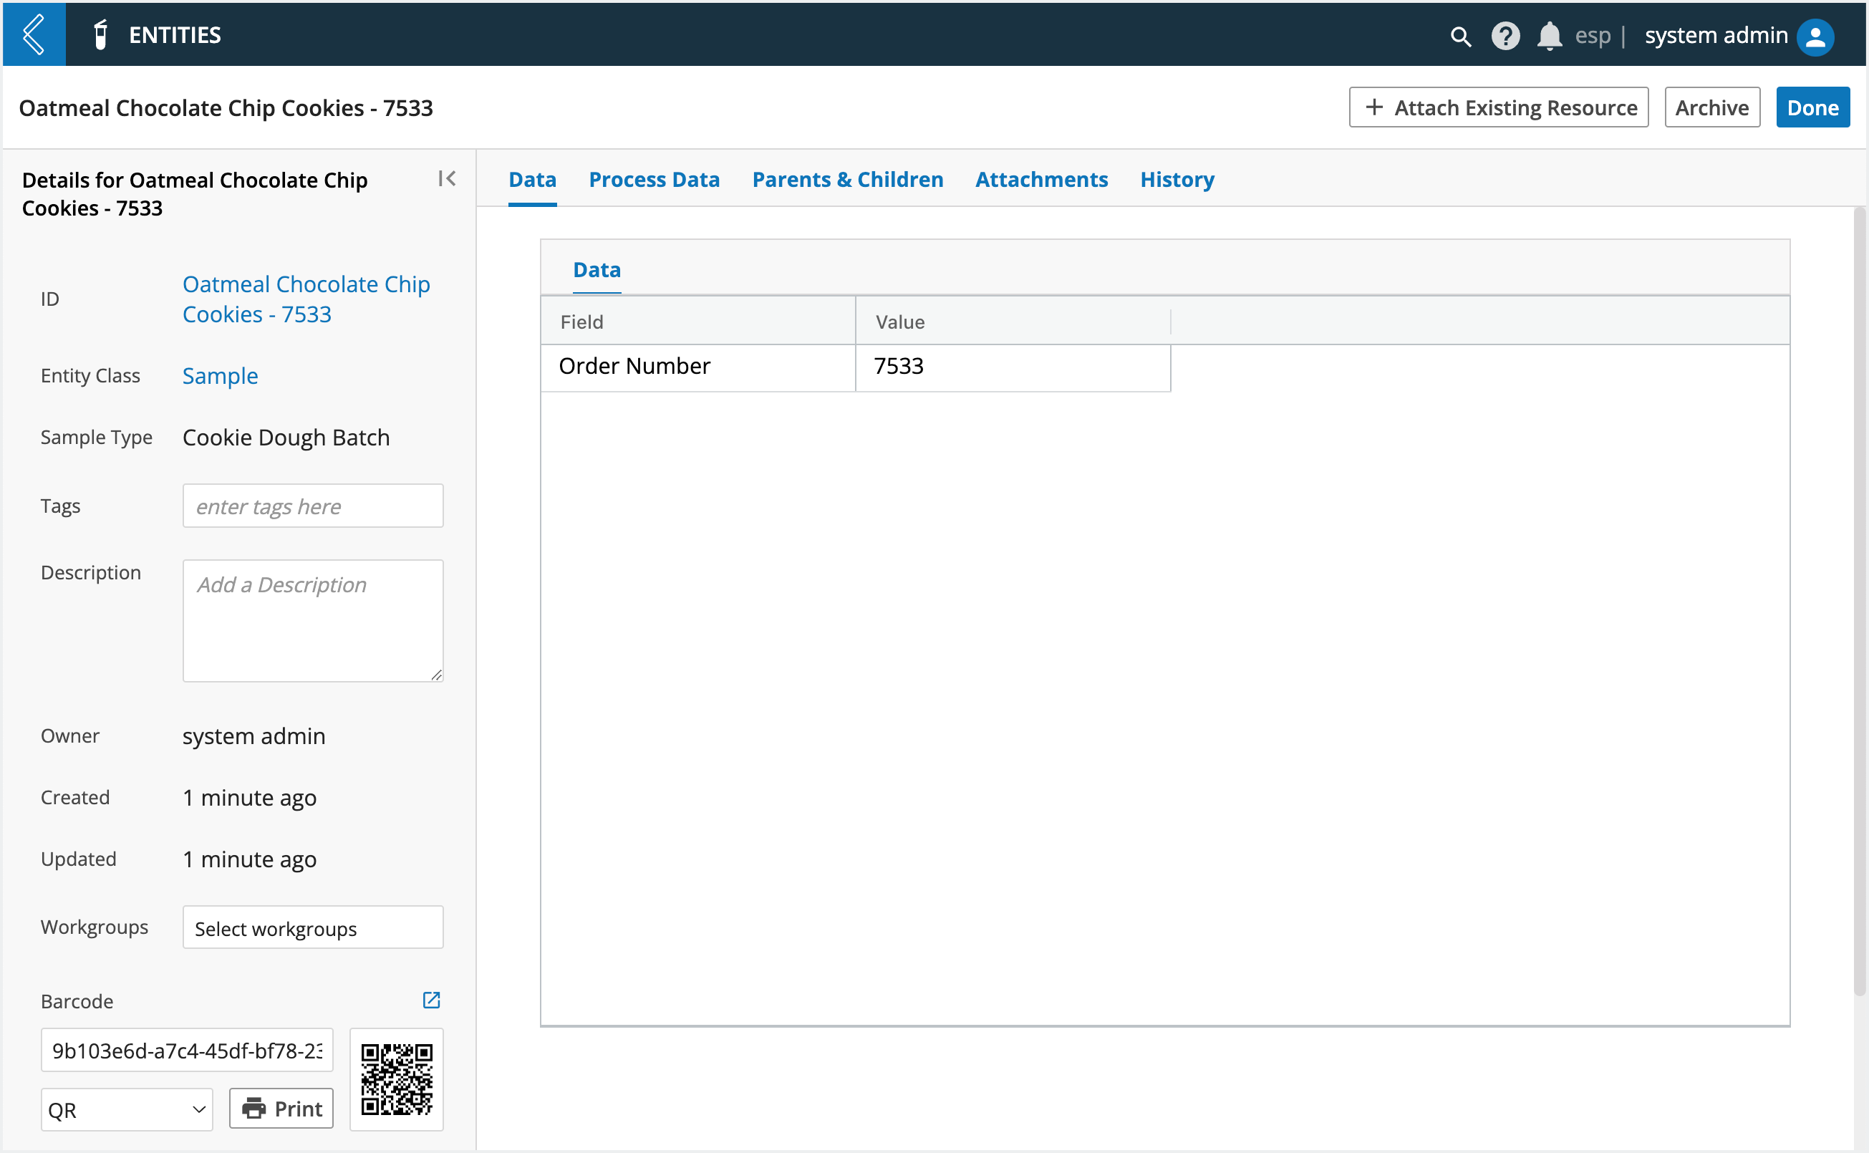Open search with the magnifier icon
This screenshot has height=1153, width=1869.
click(1459, 36)
